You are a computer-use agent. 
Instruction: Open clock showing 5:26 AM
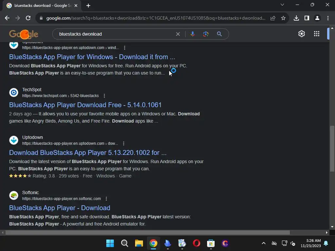(311, 243)
